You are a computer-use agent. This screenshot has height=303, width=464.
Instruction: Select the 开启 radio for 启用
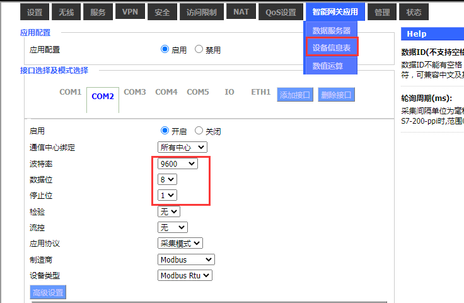coord(165,131)
